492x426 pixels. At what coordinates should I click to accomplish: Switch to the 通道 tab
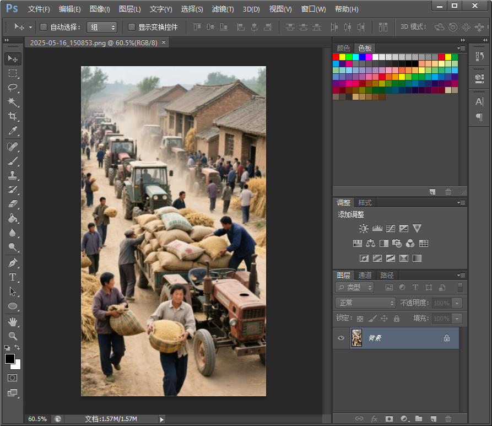point(365,275)
